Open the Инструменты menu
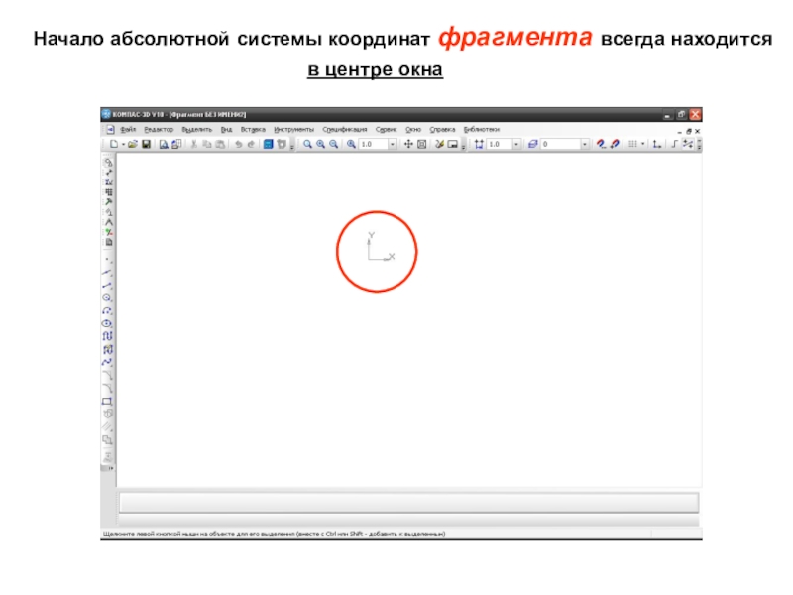 pyautogui.click(x=293, y=129)
